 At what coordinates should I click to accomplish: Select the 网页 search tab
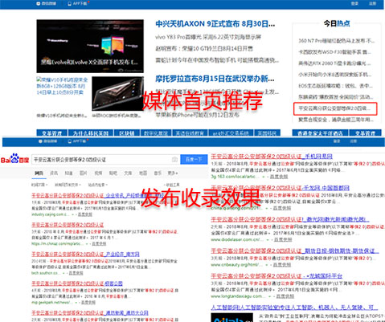click(39, 173)
